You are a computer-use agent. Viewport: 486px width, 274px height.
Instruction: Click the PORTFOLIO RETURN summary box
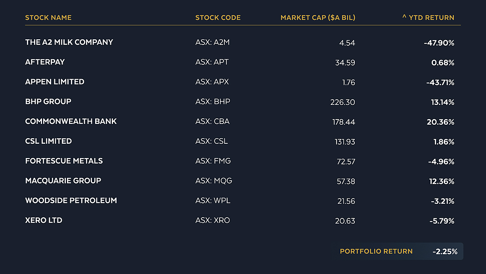click(398, 251)
